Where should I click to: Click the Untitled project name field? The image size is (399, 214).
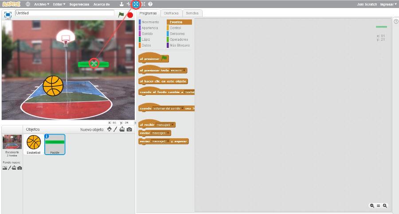coord(65,13)
